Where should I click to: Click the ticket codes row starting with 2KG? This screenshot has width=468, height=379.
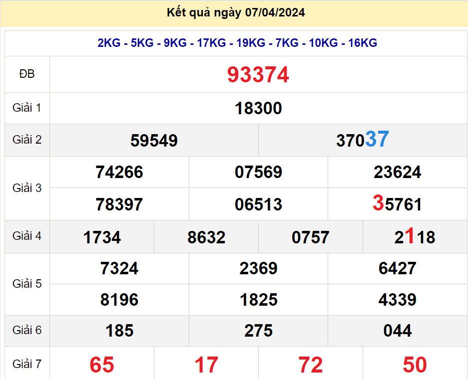tap(237, 43)
